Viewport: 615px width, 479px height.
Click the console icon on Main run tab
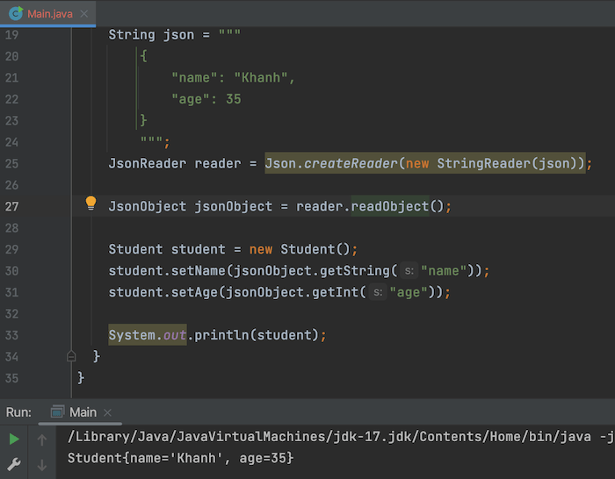tap(57, 411)
